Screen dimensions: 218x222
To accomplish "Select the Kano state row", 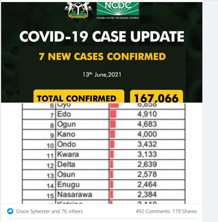I will pos(104,134).
